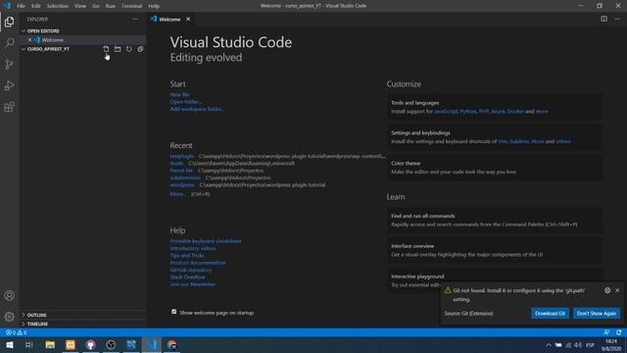Expand the Timeline section
This screenshot has height=353, width=627.
click(x=83, y=324)
